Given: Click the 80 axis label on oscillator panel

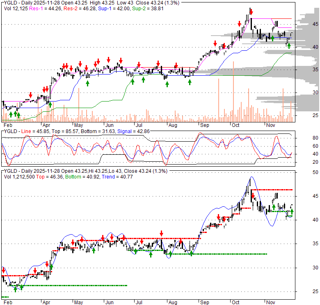Looking at the screenshot, I should pyautogui.click(x=315, y=138).
